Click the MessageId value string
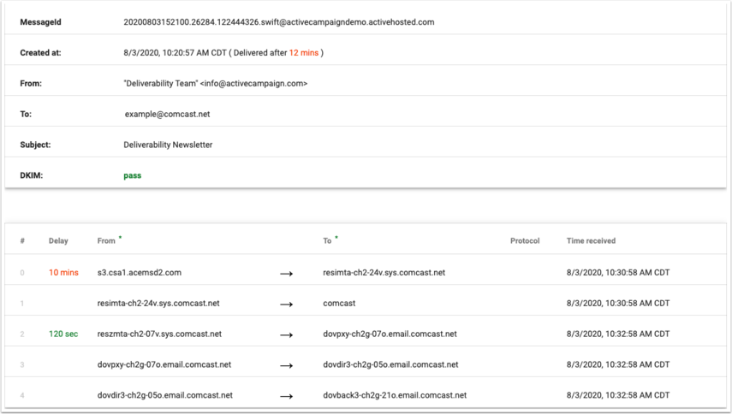The width and height of the screenshot is (732, 414). click(278, 22)
